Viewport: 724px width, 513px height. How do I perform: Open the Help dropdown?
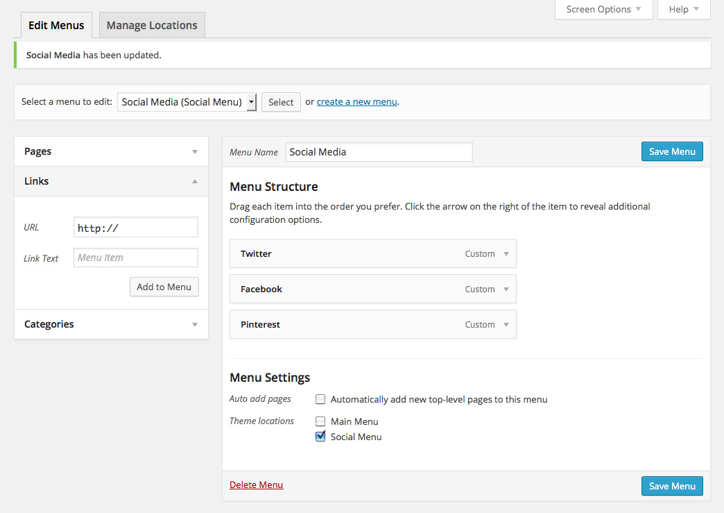point(683,10)
